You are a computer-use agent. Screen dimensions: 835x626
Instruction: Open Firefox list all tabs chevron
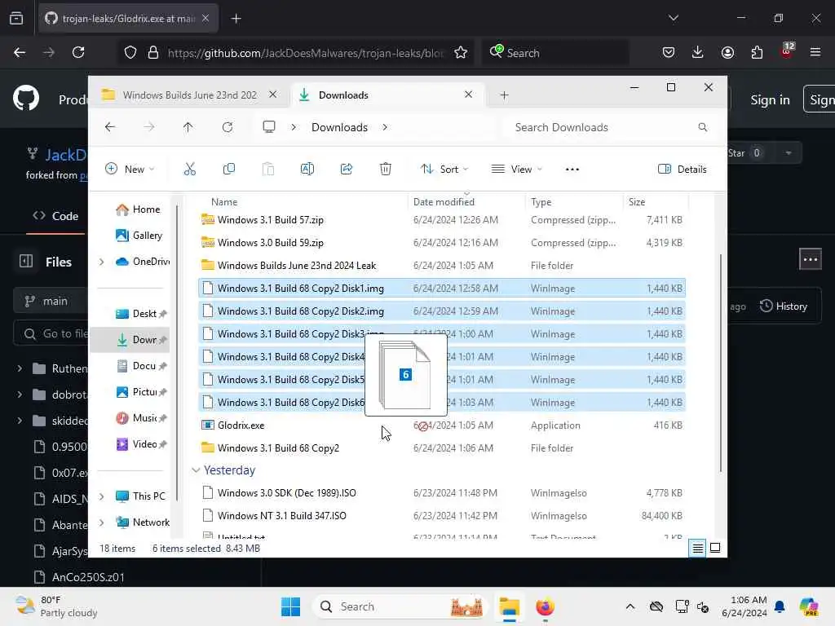click(673, 18)
